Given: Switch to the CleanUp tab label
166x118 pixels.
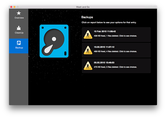Looking at the screenshot, I should tap(19, 33).
